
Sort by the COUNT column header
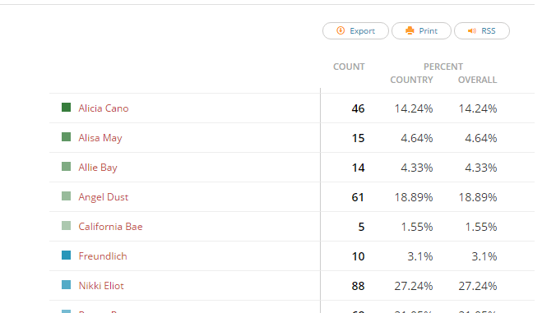click(349, 67)
